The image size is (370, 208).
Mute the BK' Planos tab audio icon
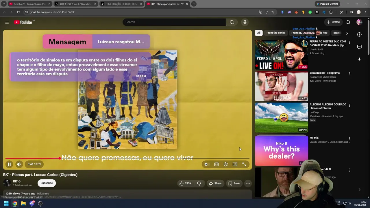pos(182,4)
